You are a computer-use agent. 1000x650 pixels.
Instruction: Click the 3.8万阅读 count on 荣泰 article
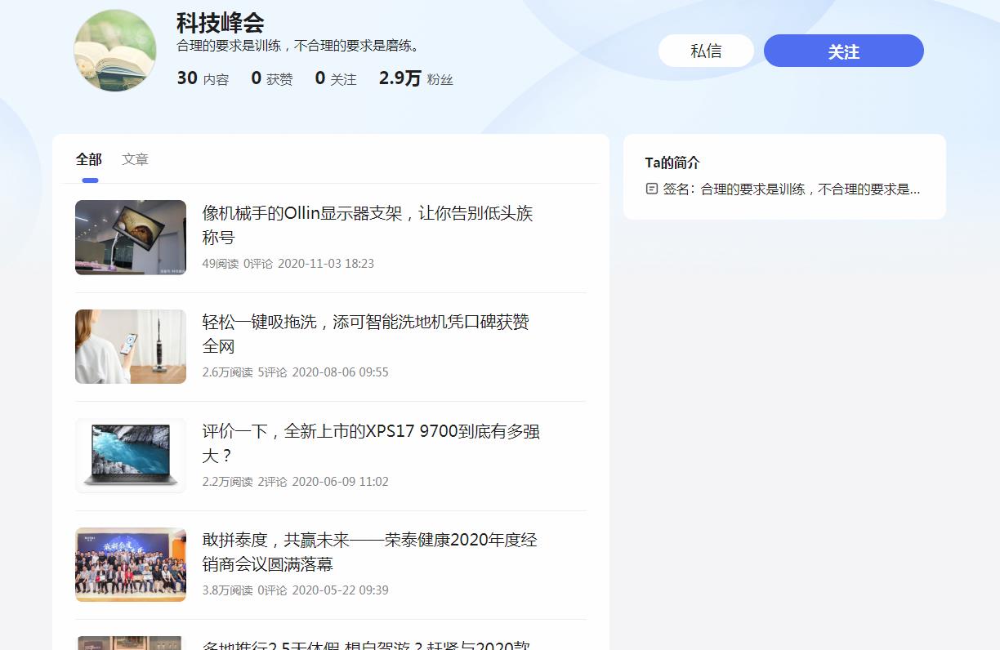[x=227, y=590]
